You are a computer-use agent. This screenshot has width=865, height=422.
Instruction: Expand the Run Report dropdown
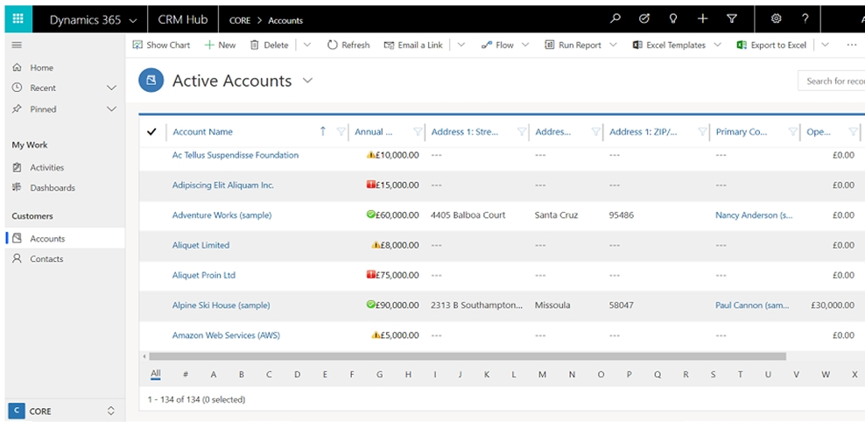pyautogui.click(x=613, y=46)
